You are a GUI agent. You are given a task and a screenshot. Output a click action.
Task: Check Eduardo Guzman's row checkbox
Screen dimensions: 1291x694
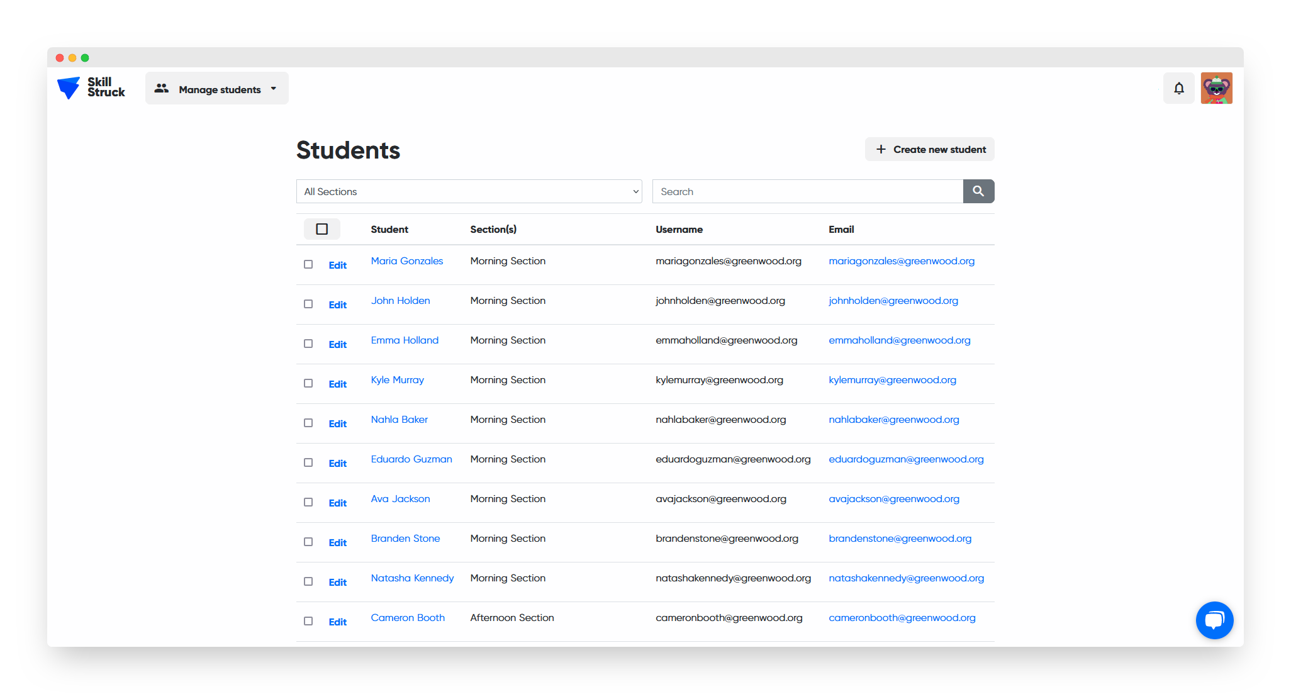[308, 462]
